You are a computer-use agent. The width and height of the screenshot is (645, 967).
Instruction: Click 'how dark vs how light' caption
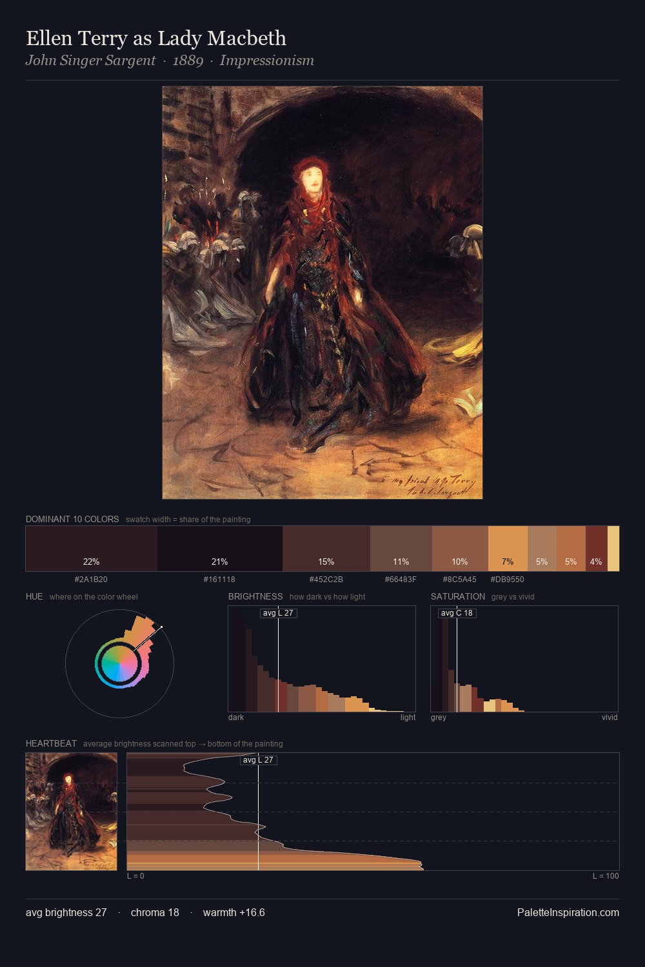click(x=328, y=597)
